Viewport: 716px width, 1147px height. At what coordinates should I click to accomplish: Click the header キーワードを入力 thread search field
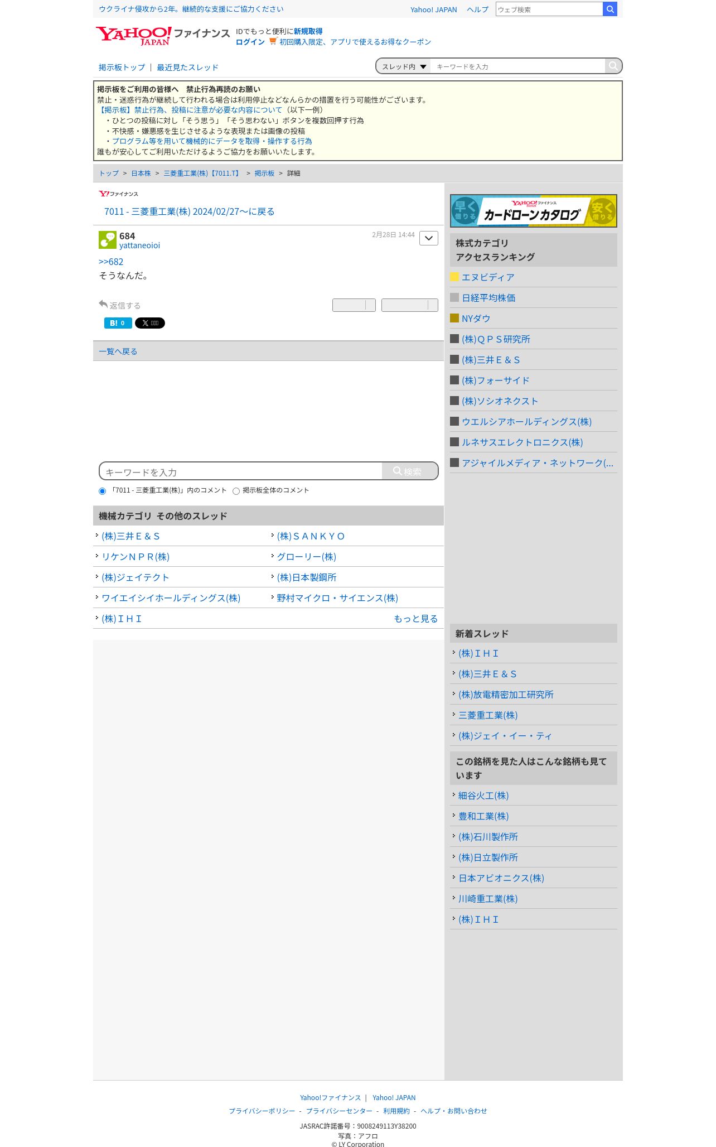517,66
